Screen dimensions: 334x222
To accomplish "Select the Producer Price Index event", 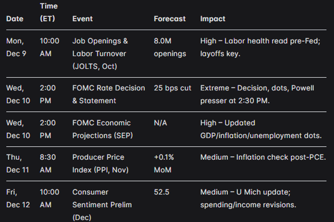I will 101,163.
